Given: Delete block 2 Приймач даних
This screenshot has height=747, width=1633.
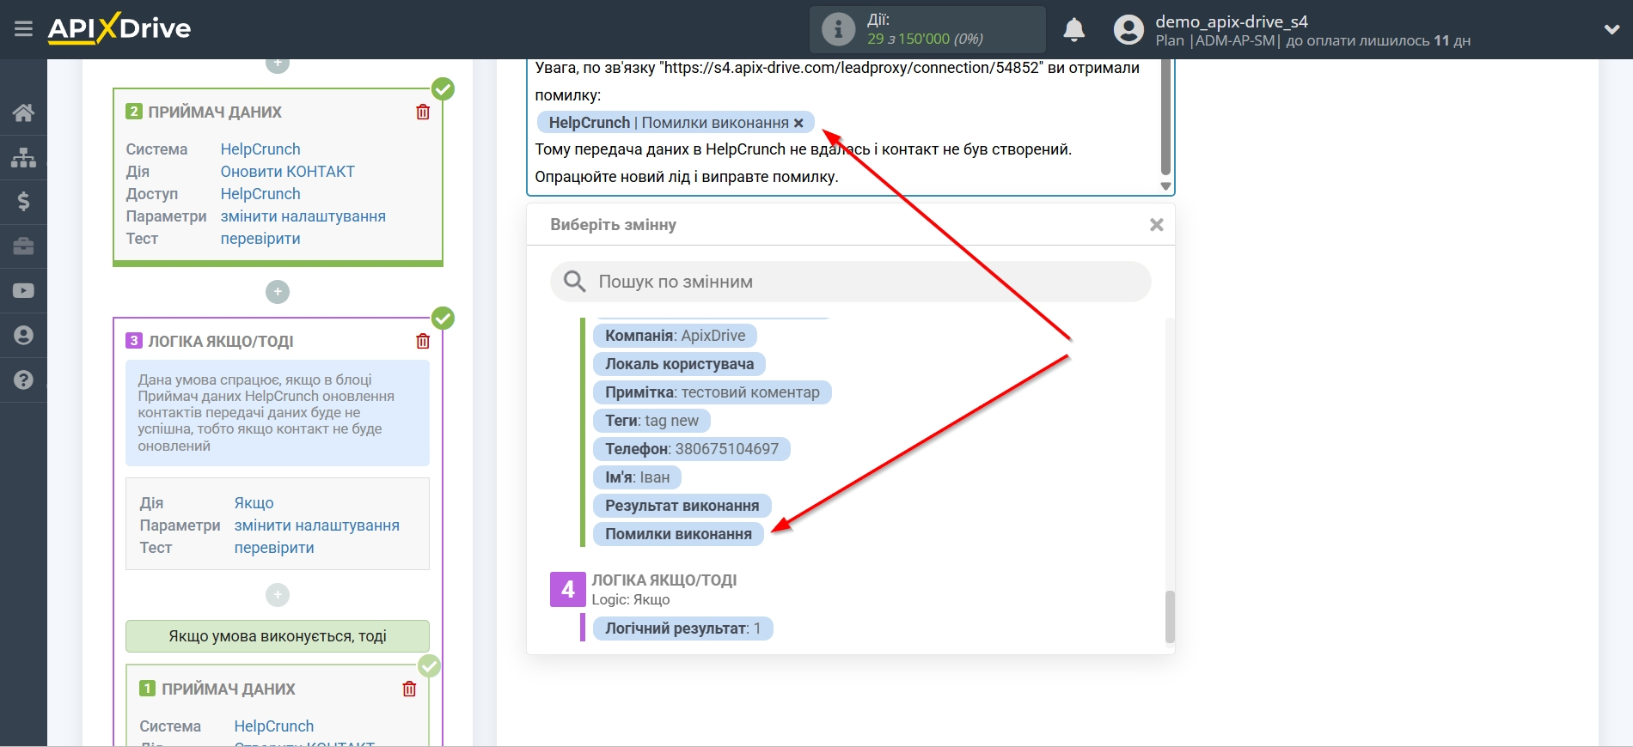Looking at the screenshot, I should [423, 112].
